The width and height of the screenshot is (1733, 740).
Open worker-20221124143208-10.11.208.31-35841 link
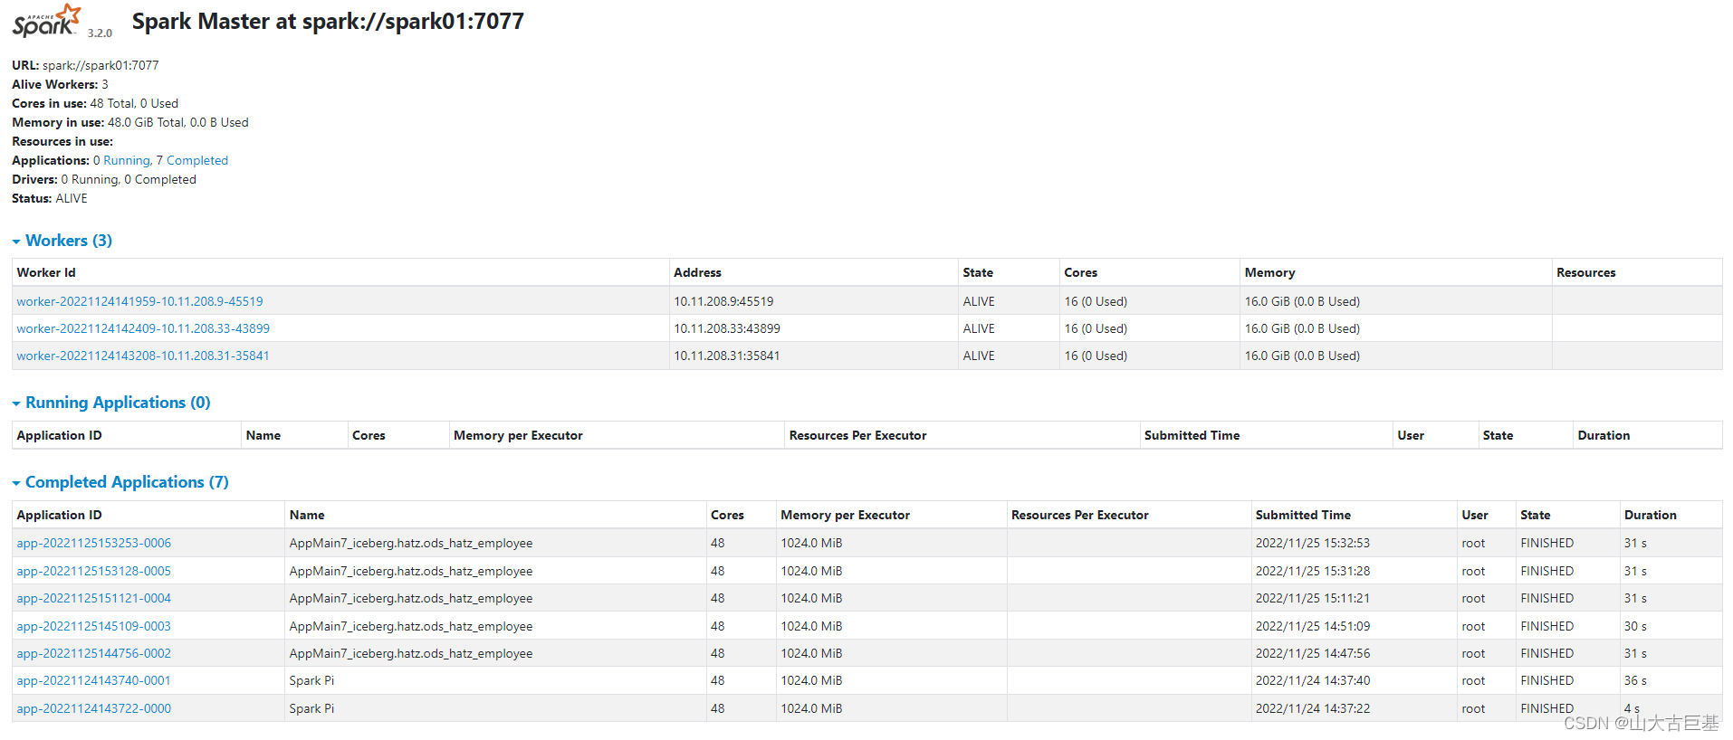(143, 356)
